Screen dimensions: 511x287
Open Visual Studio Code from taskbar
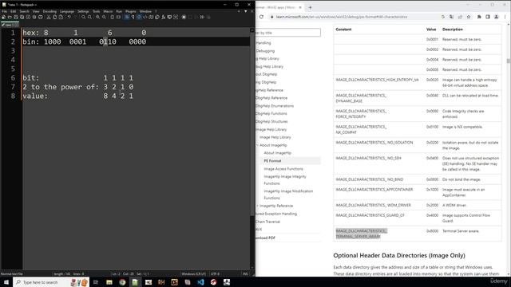click(x=200, y=282)
